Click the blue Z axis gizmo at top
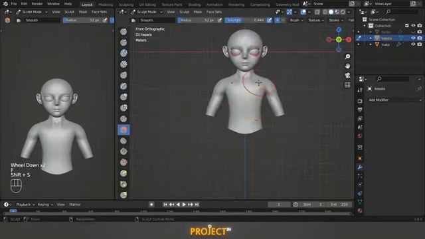Viewport: 425px width, 239px height. click(x=339, y=29)
